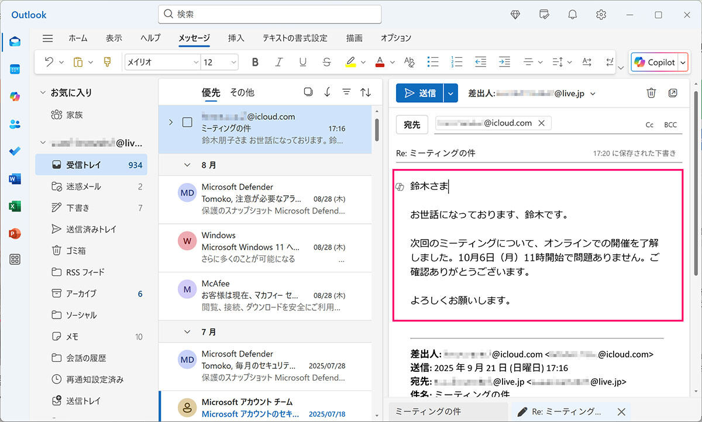Click the BCC link

670,124
